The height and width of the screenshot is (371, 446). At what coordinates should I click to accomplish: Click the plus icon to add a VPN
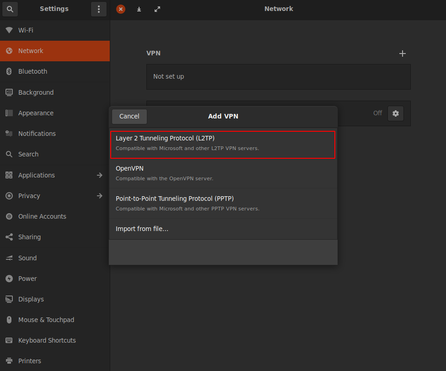pos(402,54)
